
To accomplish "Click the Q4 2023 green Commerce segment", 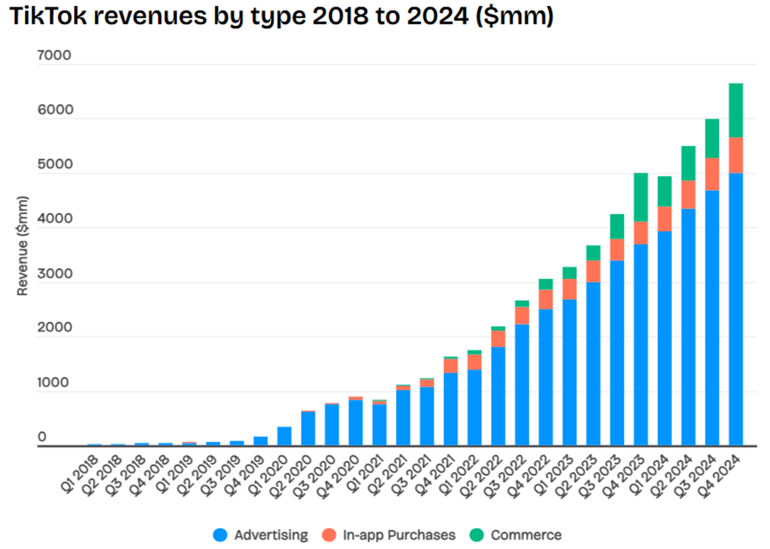I will (x=641, y=197).
